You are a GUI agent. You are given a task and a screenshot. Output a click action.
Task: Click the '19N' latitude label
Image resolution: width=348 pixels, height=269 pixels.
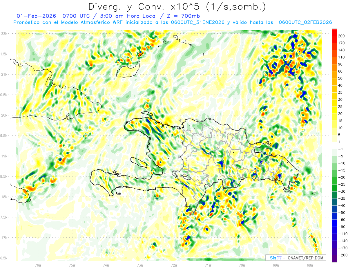pos(4,156)
